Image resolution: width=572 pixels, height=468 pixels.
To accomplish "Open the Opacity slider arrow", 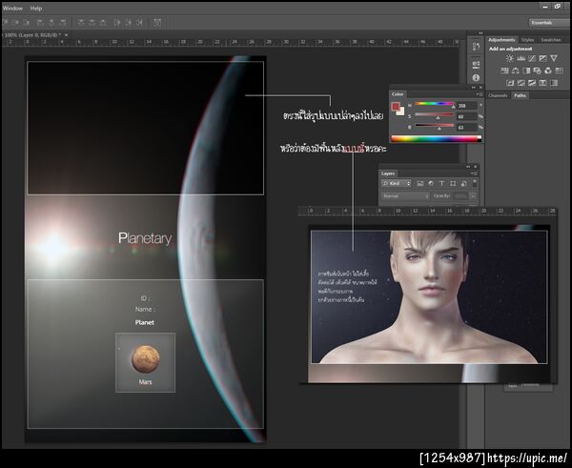I will coord(473,196).
